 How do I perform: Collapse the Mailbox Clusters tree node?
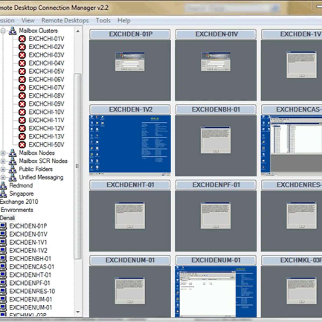coord(3,31)
